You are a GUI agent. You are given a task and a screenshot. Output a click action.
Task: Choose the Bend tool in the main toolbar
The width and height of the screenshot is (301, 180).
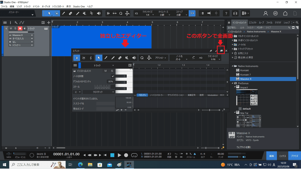[92, 13]
